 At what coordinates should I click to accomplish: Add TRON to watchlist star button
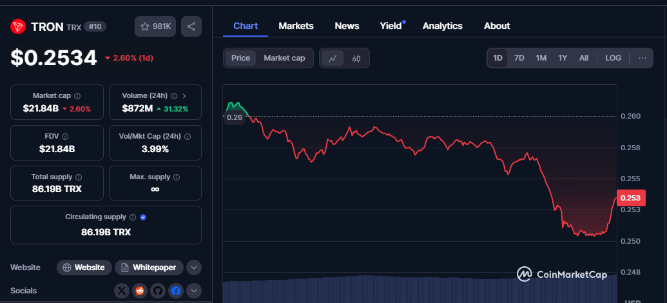(x=155, y=26)
